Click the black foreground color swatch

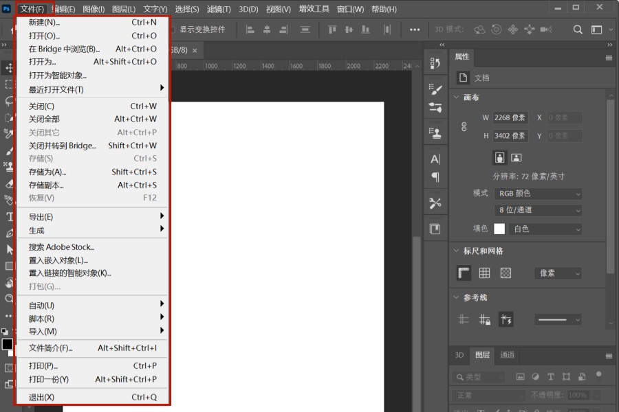point(7,344)
